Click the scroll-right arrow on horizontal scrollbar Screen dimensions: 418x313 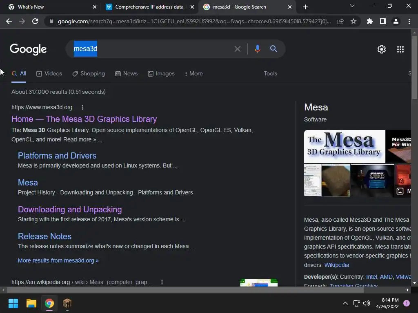[x=408, y=290]
